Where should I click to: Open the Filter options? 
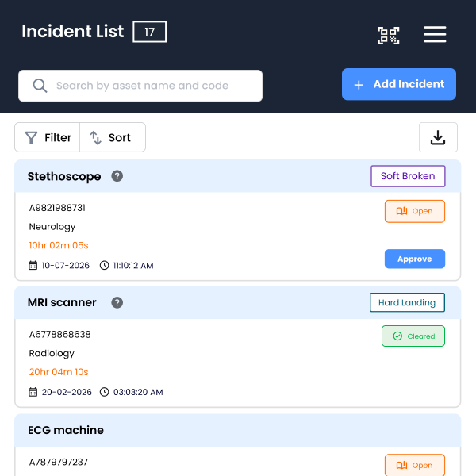pyautogui.click(x=48, y=137)
